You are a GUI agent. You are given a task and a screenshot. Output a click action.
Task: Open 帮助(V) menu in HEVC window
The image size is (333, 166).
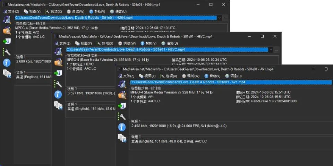(149, 44)
